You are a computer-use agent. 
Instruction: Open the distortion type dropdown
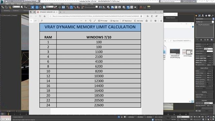click(208, 103)
